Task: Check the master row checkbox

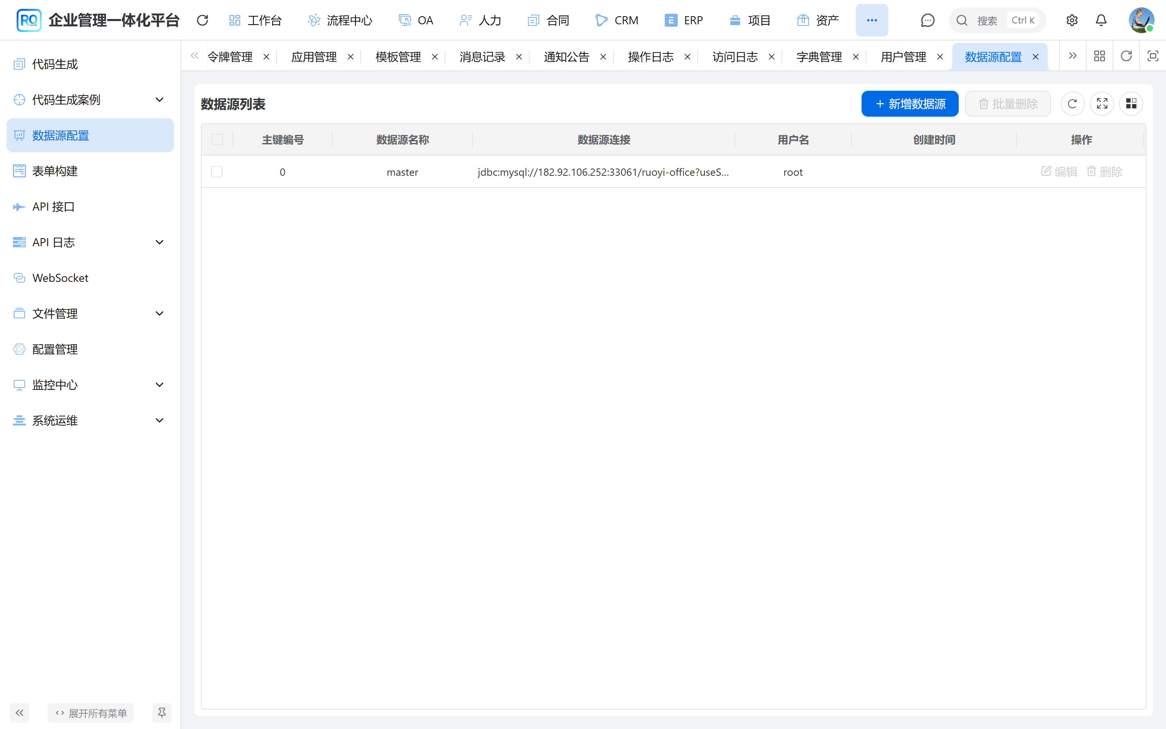Action: (217, 172)
